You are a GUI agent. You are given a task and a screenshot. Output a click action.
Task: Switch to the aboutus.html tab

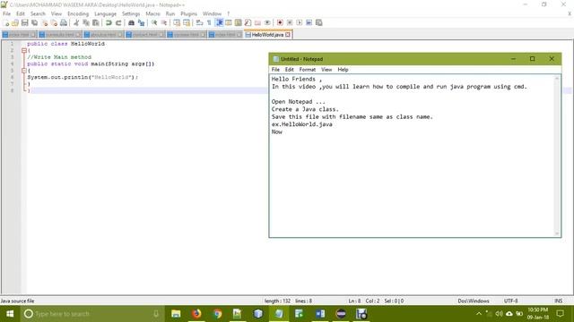103,34
